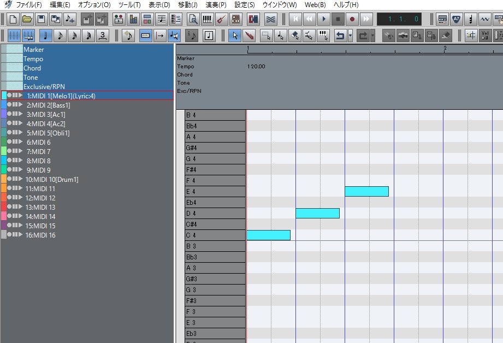The width and height of the screenshot is (503, 343).
Task: Create a new file with the blank page icon
Action: click(13, 19)
